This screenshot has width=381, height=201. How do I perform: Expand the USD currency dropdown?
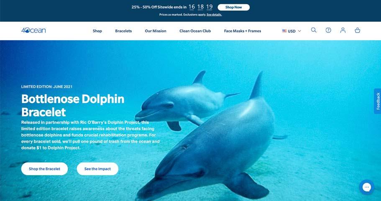(x=292, y=31)
